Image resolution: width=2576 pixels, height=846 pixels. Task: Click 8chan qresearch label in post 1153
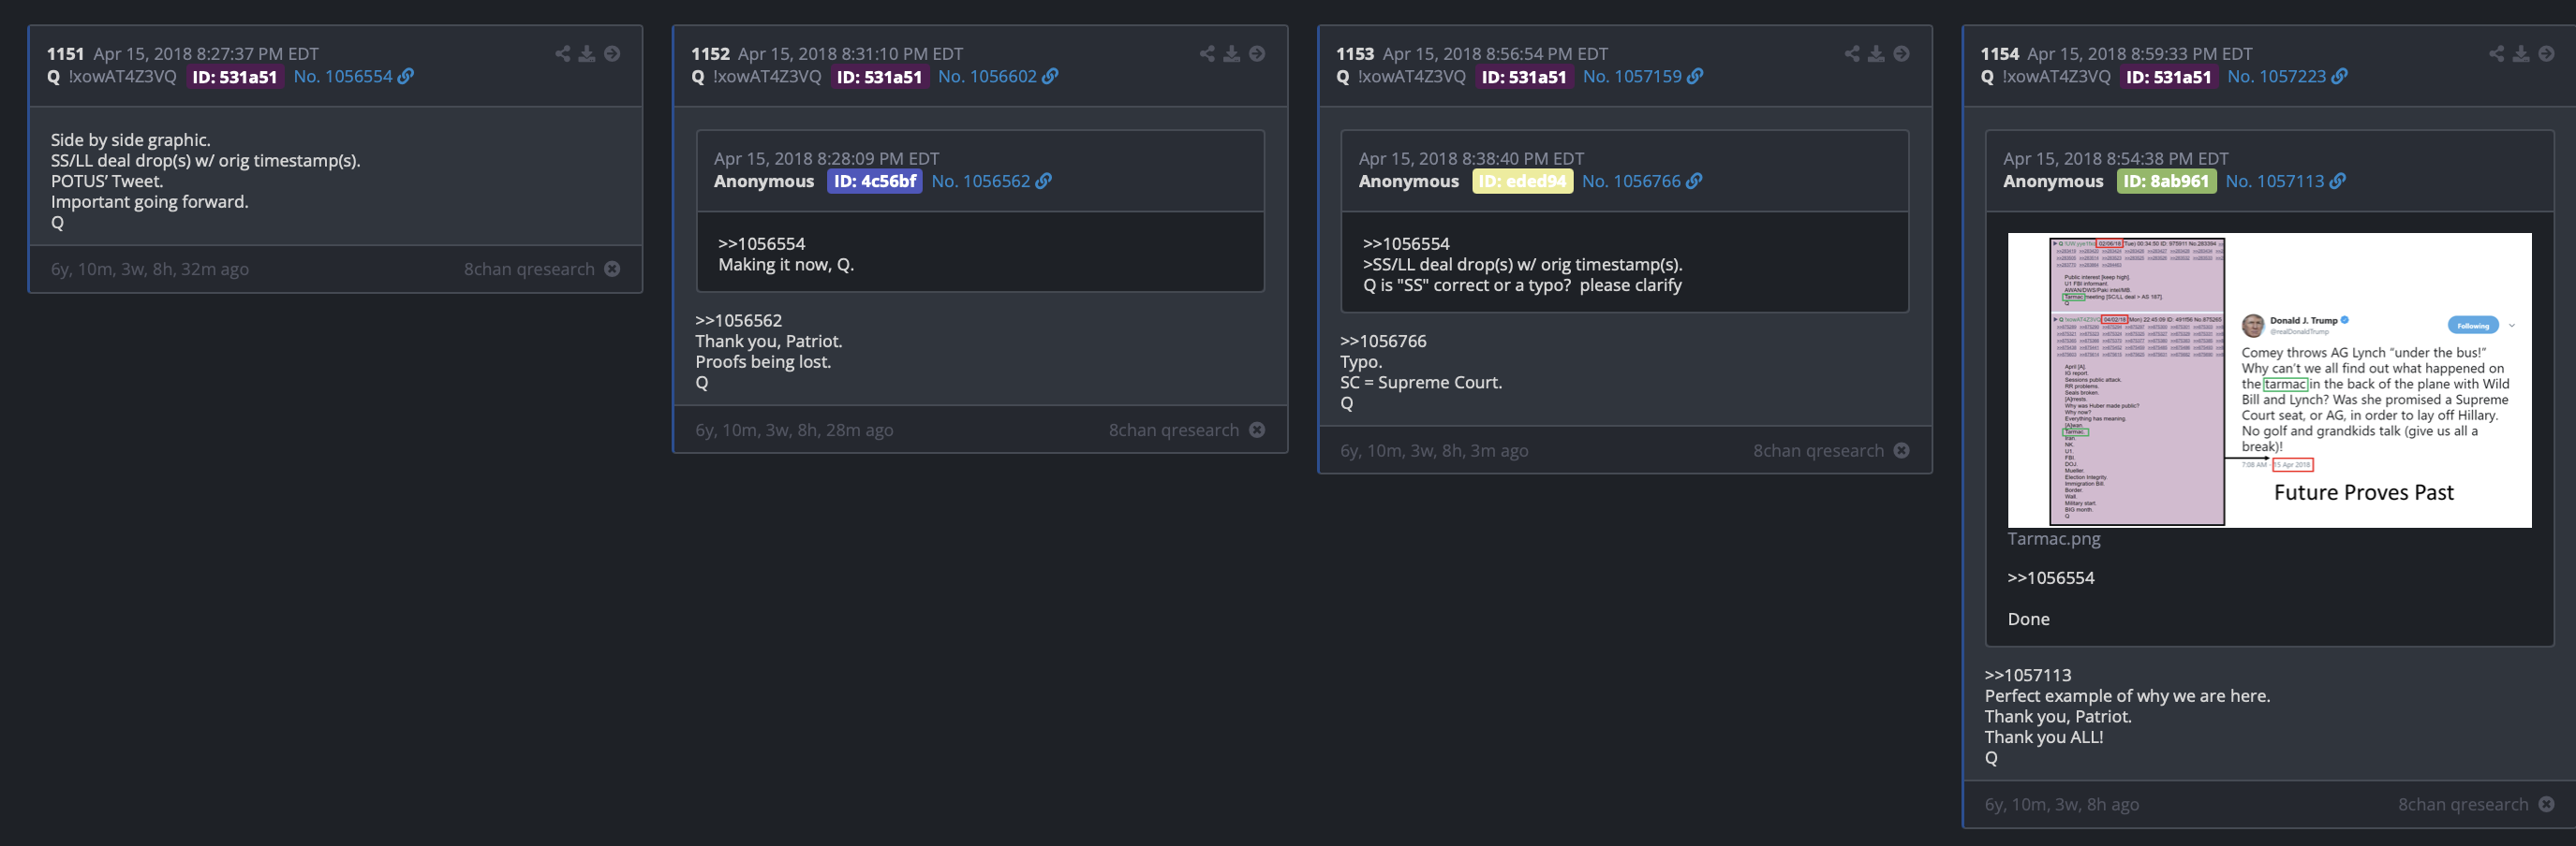tap(1818, 450)
